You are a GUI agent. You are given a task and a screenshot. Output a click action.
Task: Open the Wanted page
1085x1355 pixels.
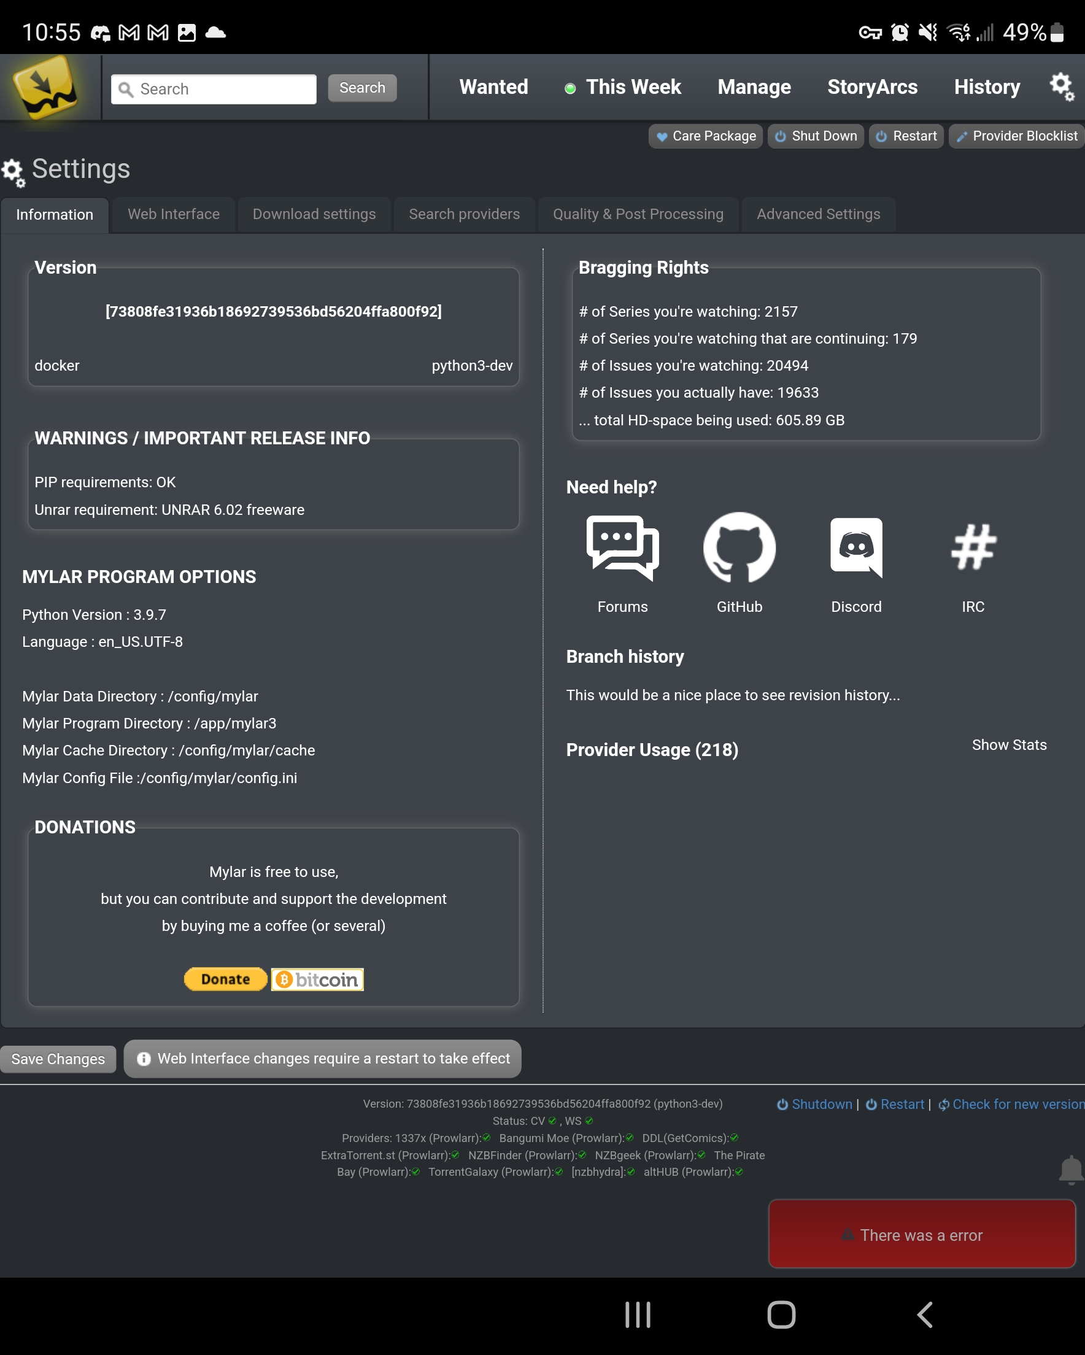click(x=493, y=87)
